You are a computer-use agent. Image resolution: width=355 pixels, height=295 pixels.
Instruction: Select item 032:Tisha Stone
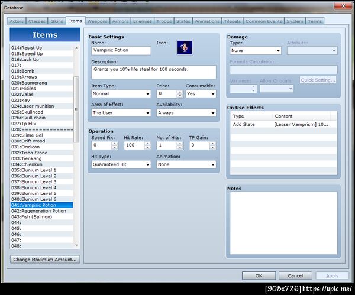pyautogui.click(x=42, y=153)
